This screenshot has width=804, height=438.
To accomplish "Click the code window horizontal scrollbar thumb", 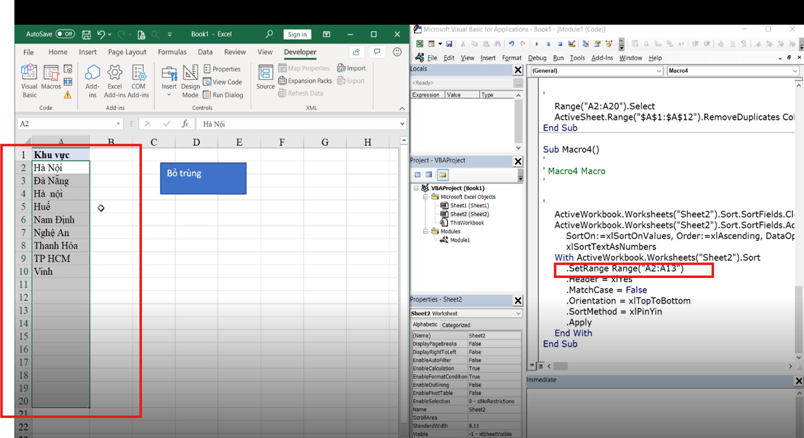I will [x=560, y=366].
